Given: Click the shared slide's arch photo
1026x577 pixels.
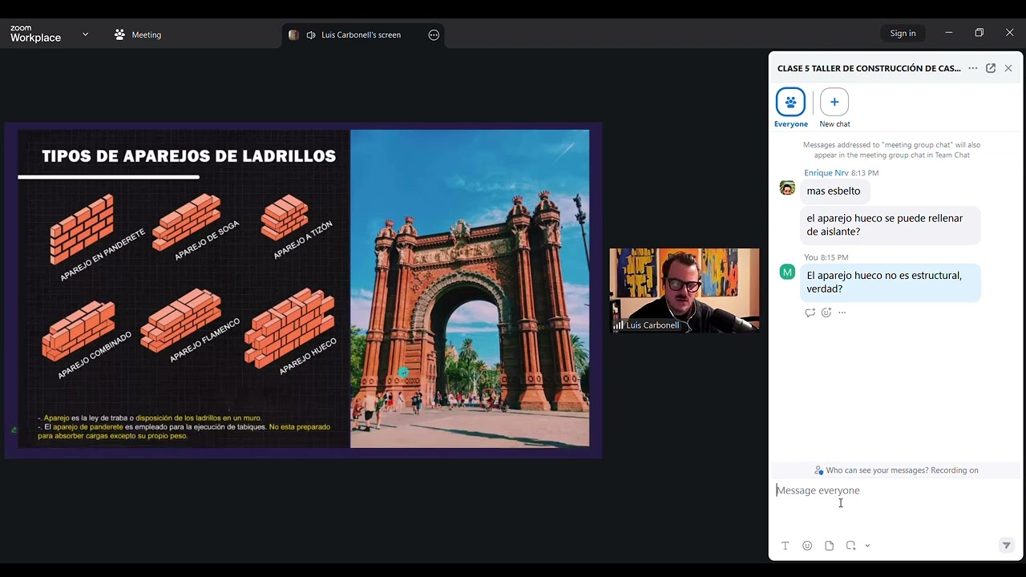Looking at the screenshot, I should point(470,288).
